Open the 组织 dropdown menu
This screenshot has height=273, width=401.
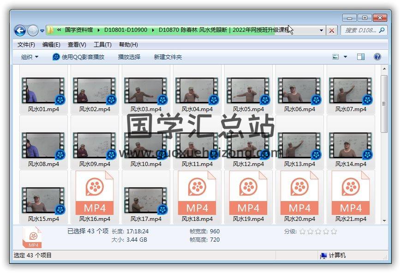[30, 57]
